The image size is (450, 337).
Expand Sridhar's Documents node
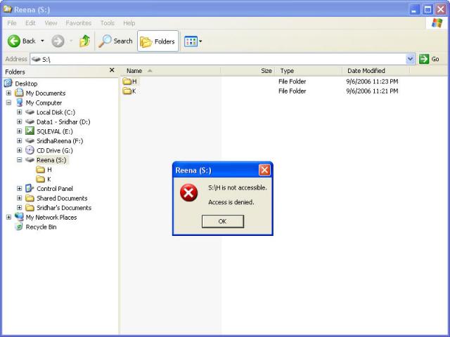point(19,208)
